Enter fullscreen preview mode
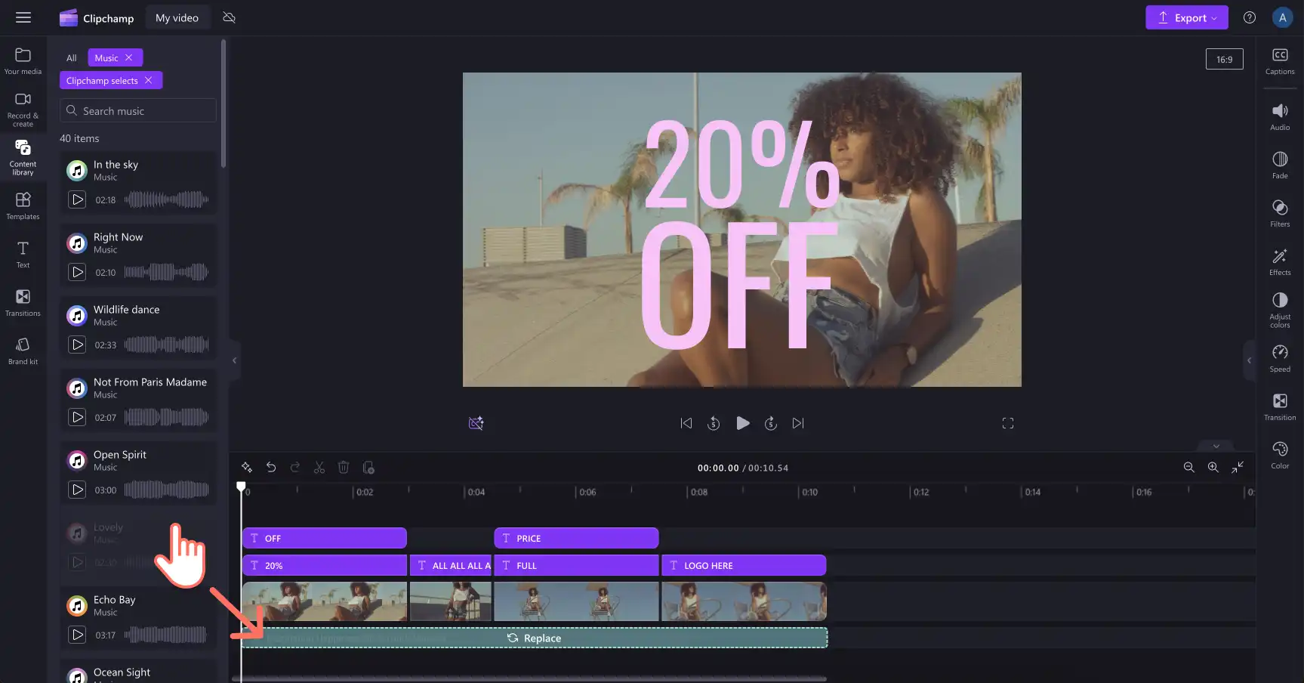The image size is (1304, 683). (1008, 423)
